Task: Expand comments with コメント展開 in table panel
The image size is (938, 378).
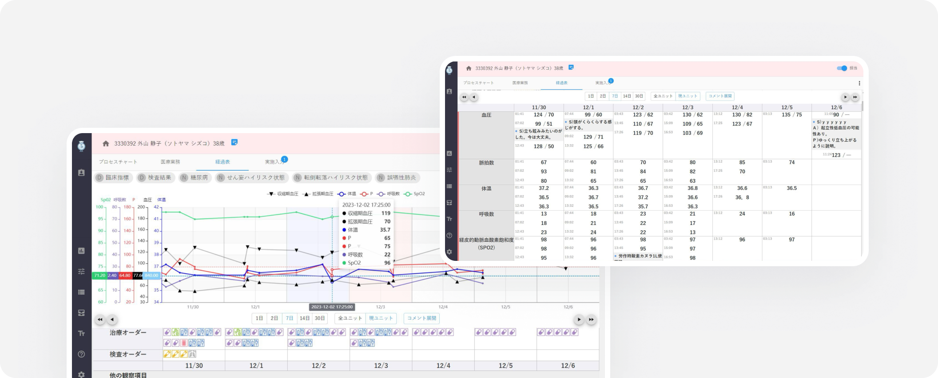Action: (719, 96)
